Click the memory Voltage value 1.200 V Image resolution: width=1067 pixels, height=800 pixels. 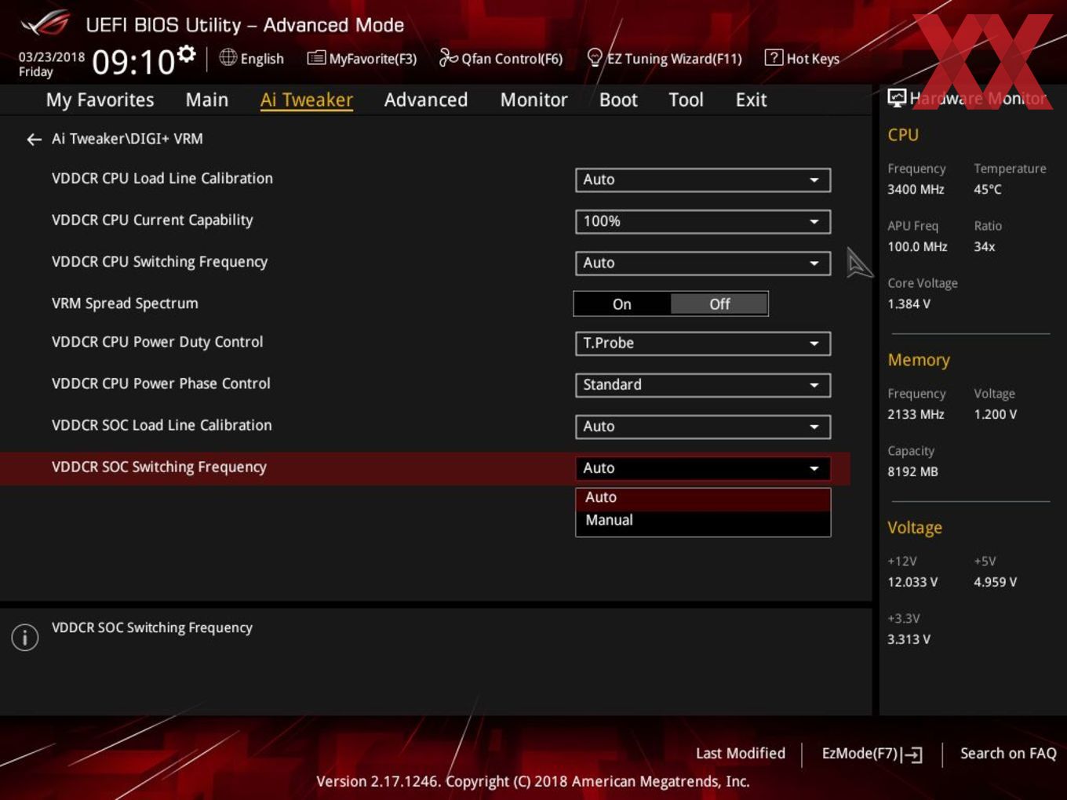[x=996, y=414]
